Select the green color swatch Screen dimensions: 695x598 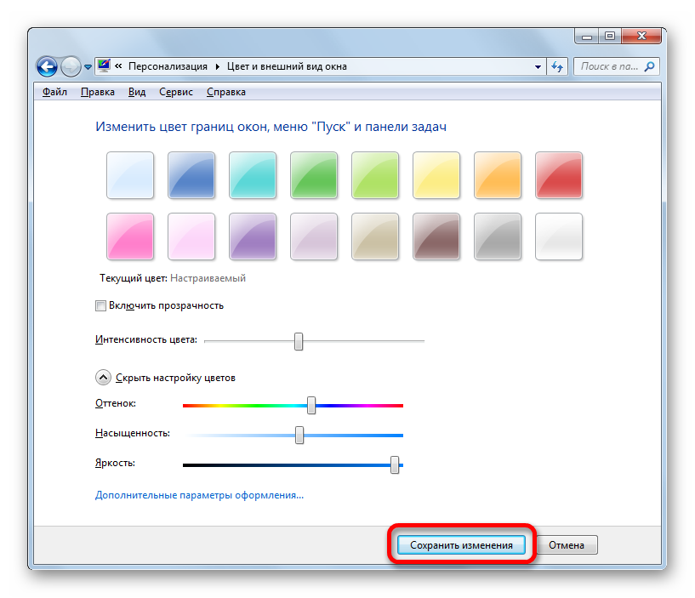click(314, 175)
